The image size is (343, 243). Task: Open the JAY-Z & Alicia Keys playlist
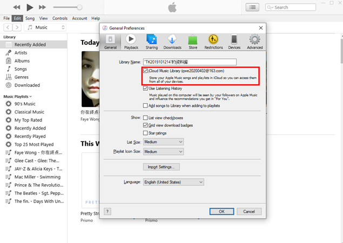(33, 168)
